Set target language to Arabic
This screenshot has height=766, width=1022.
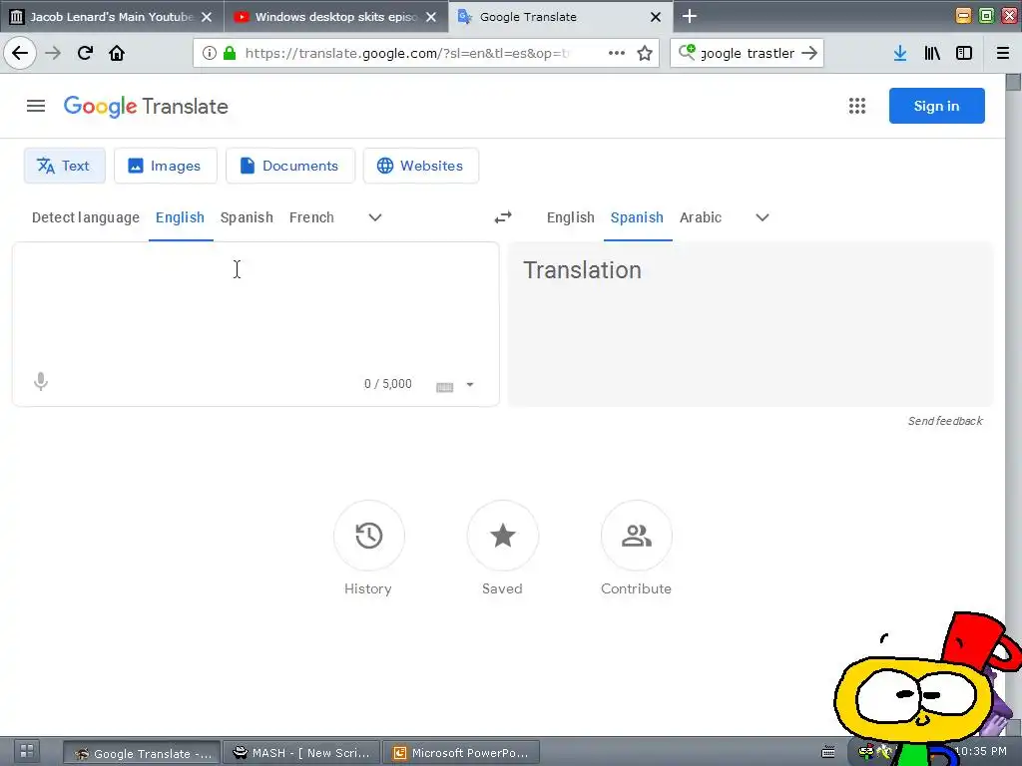point(701,217)
